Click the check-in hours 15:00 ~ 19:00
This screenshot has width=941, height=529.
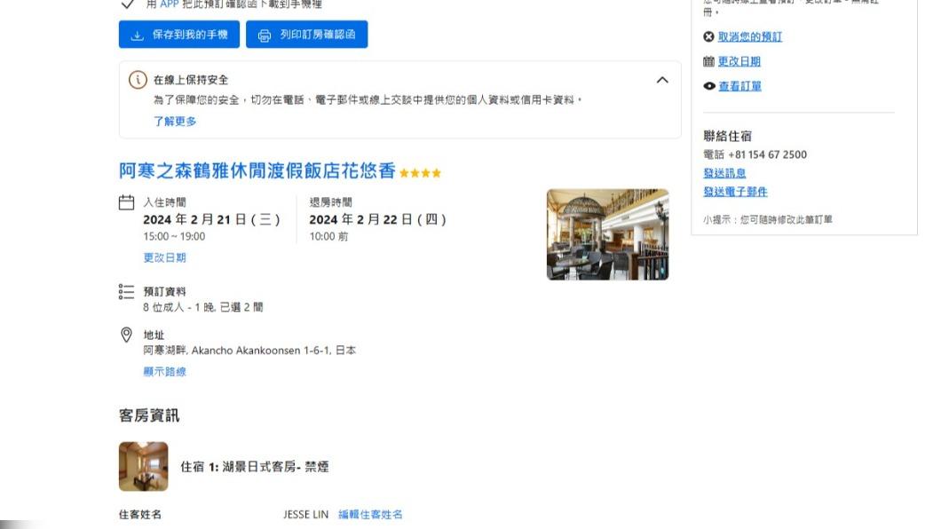coord(174,237)
